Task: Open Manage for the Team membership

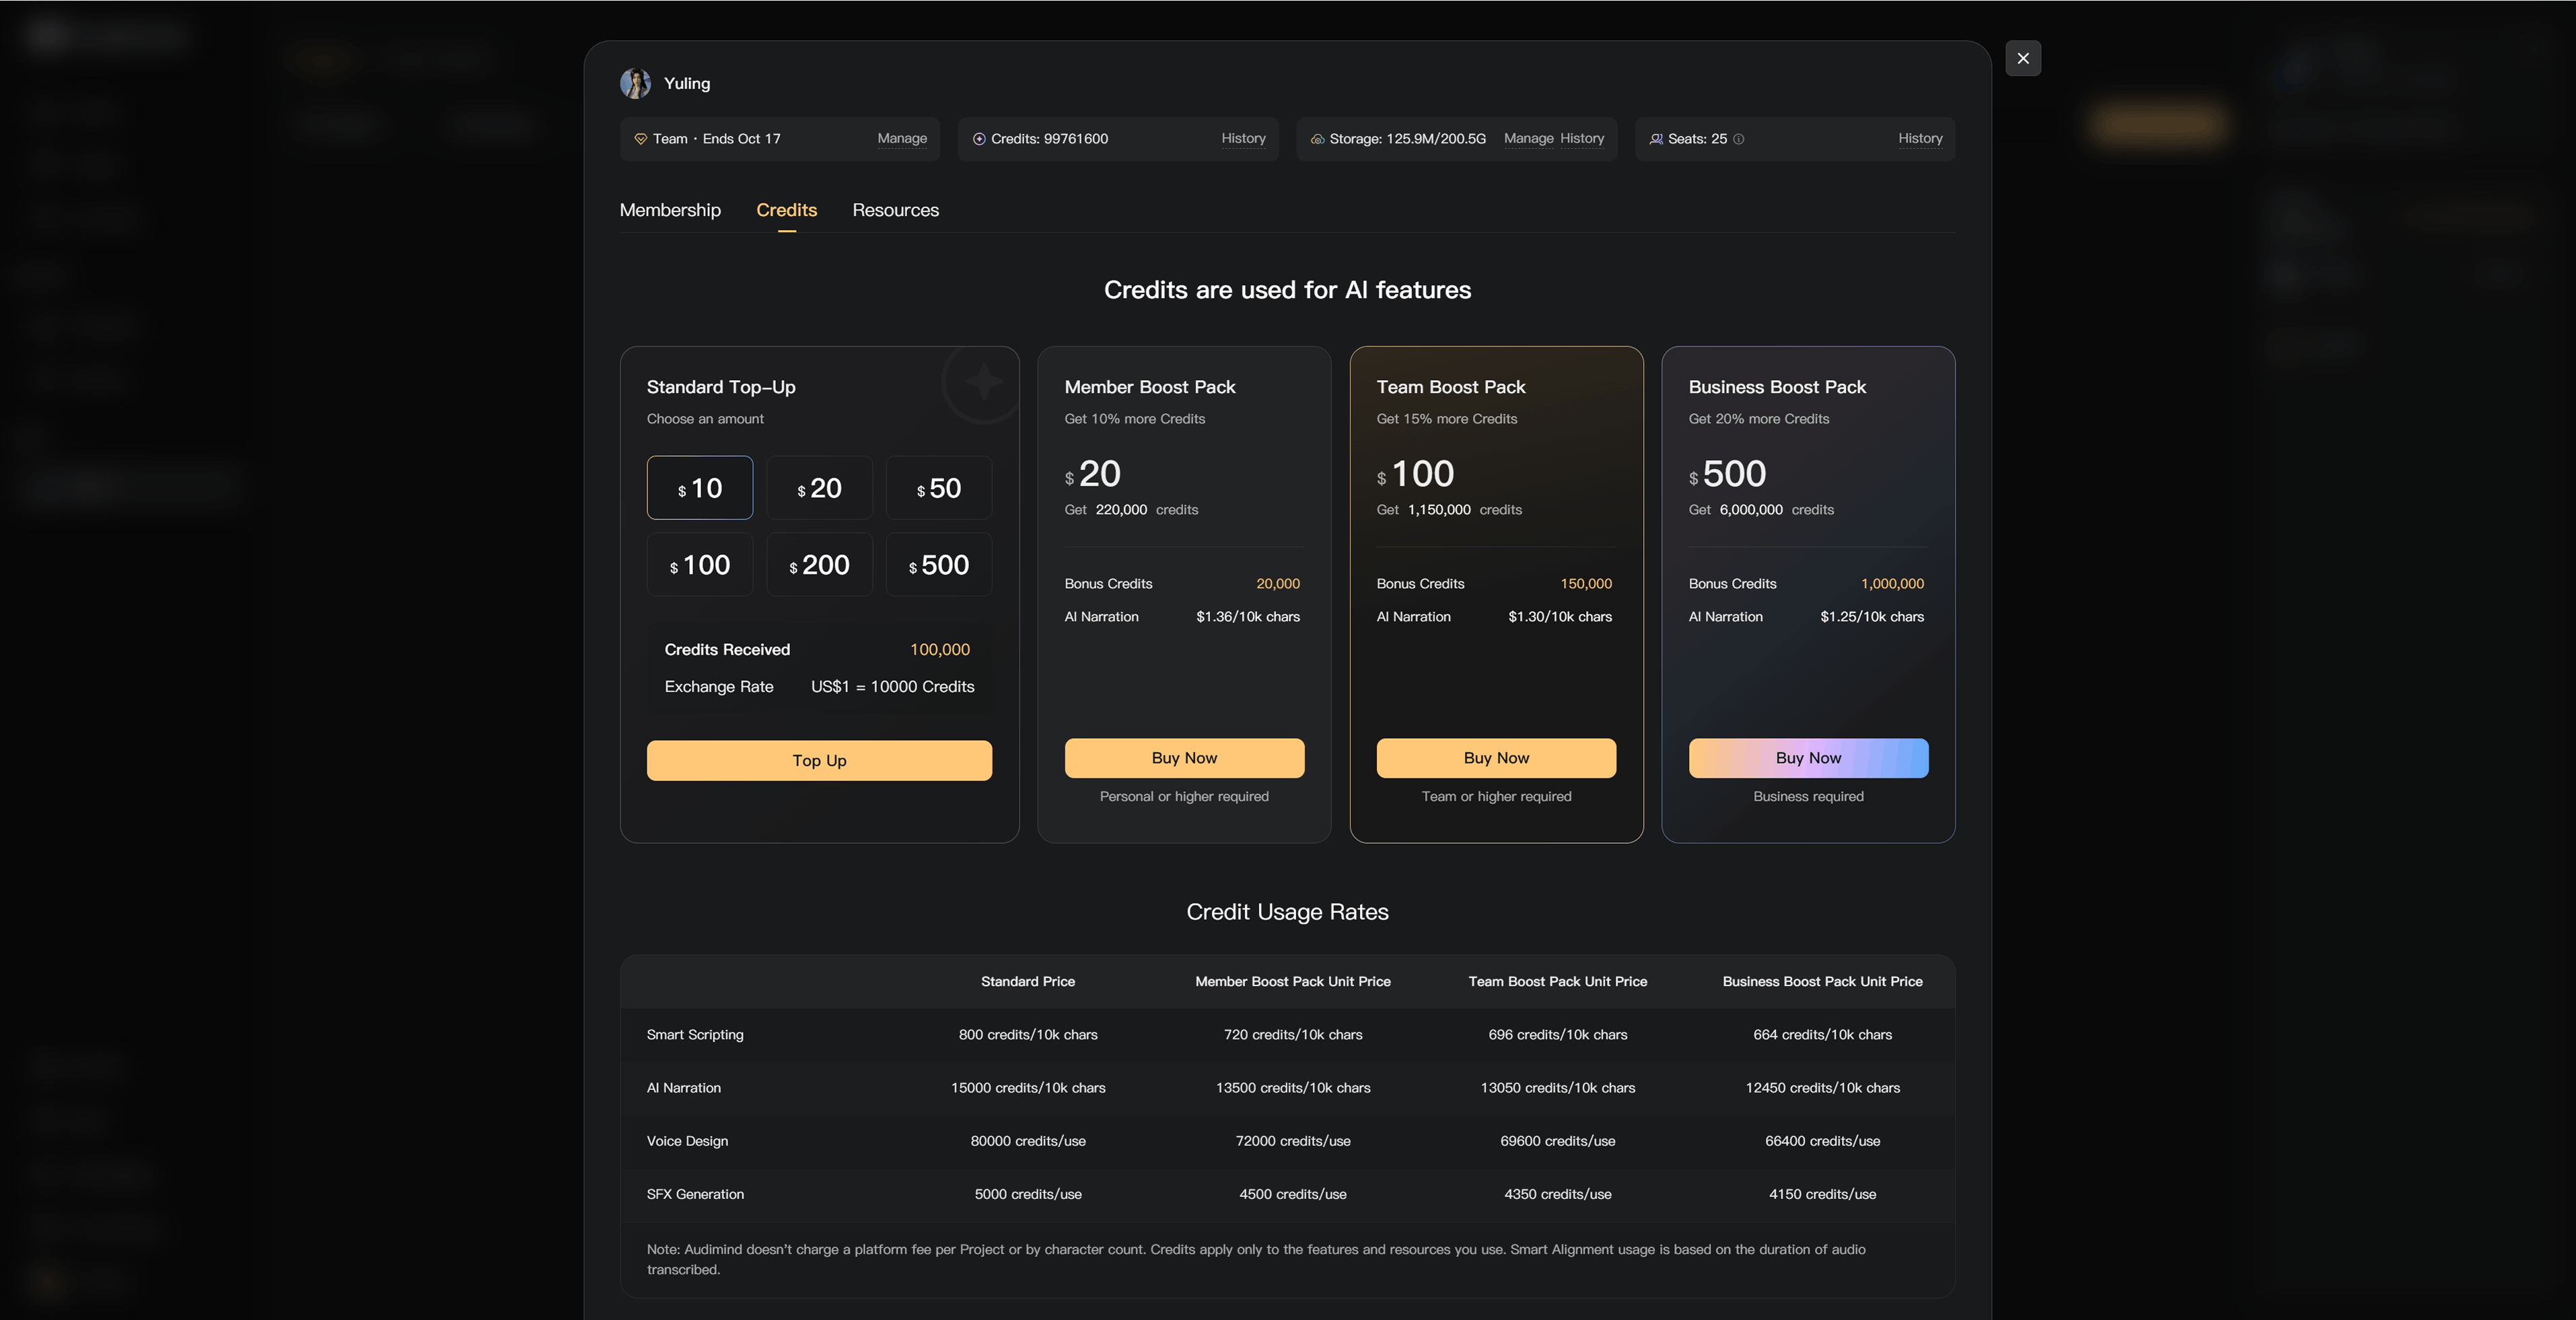Action: pyautogui.click(x=902, y=138)
